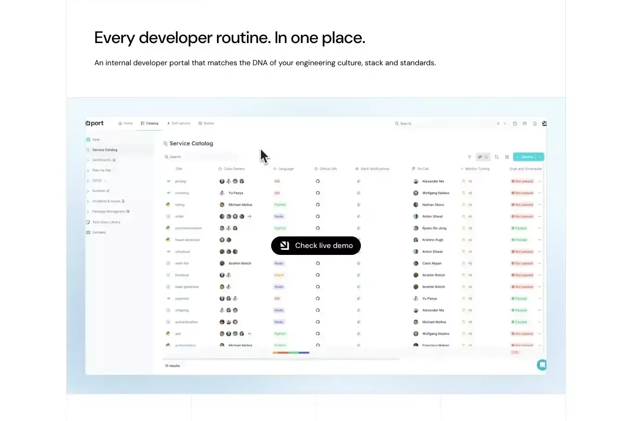Click the + Service button
The image size is (632, 421).
525,157
